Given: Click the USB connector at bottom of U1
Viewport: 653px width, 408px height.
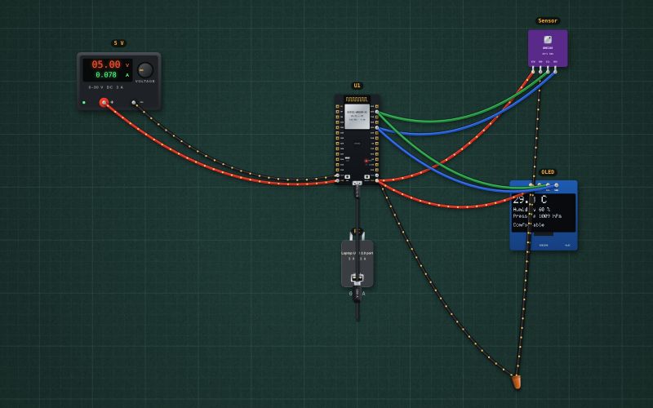Looking at the screenshot, I should coord(357,183).
